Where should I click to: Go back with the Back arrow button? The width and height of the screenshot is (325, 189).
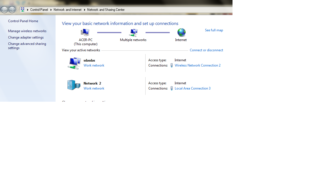[4, 10]
